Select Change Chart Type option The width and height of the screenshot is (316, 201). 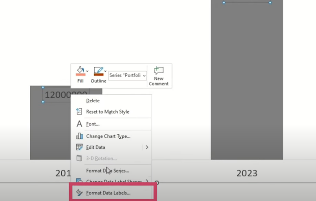108,136
